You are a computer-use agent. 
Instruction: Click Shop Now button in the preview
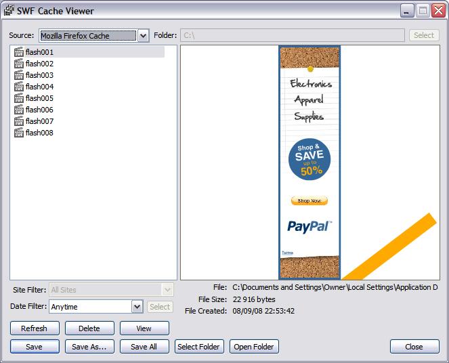coord(309,200)
